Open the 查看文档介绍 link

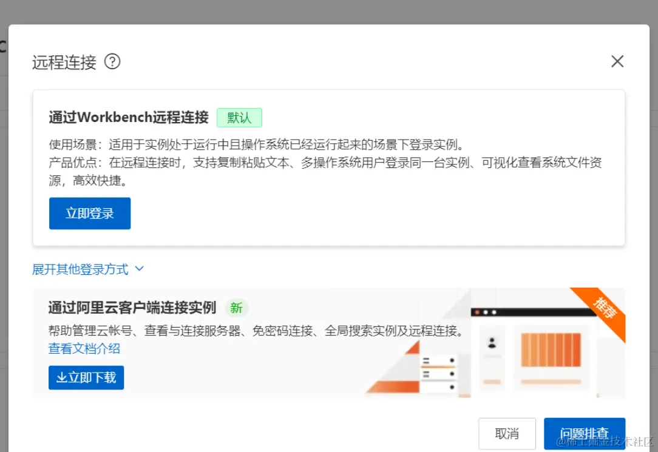pyautogui.click(x=84, y=348)
